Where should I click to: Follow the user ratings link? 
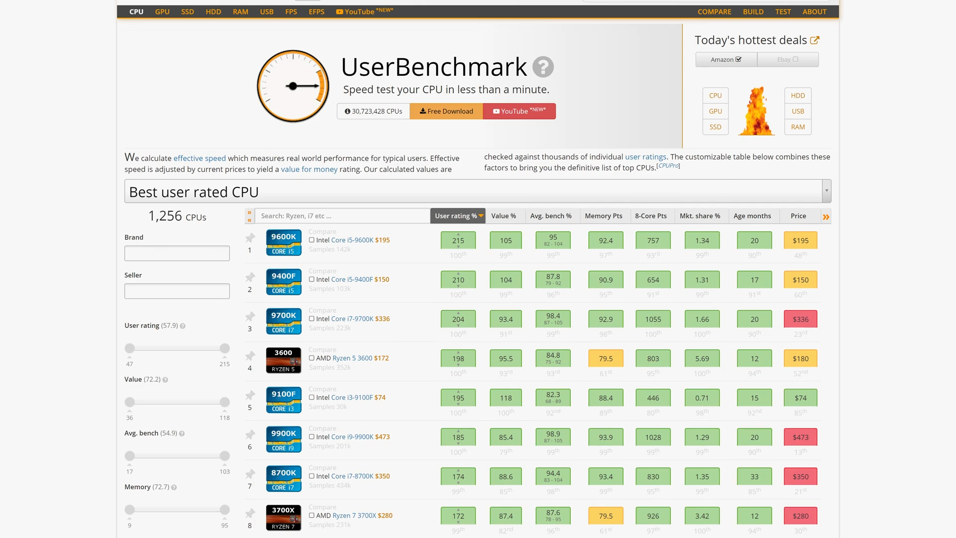point(646,157)
